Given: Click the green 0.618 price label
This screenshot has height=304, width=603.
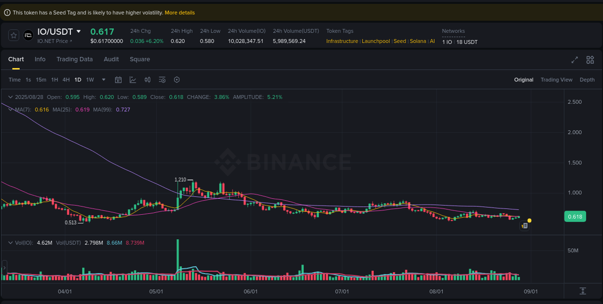Looking at the screenshot, I should (x=575, y=216).
